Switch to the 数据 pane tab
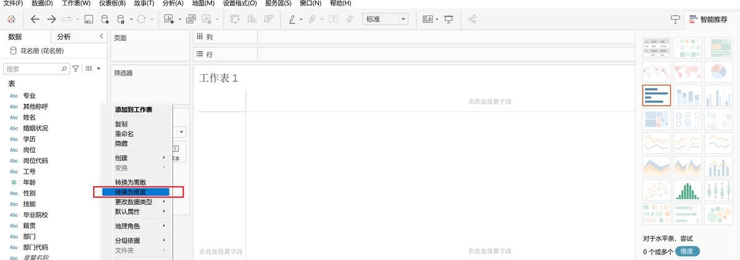 [15, 36]
